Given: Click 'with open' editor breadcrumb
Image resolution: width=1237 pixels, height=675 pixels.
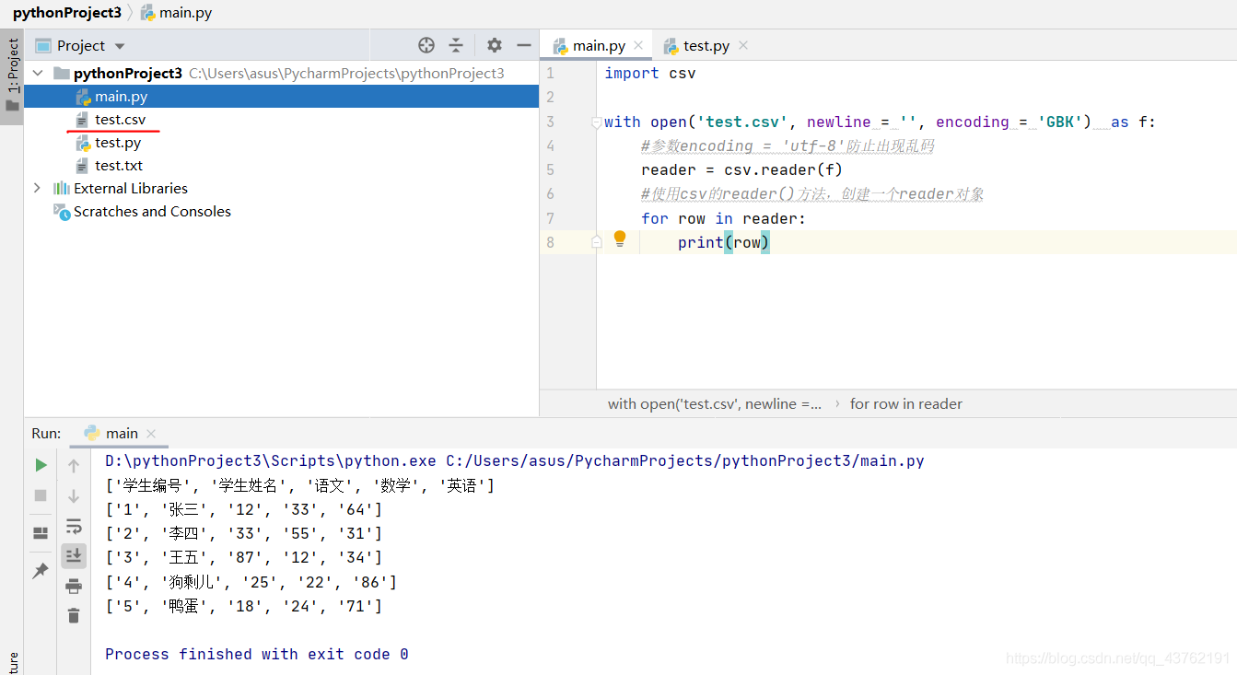Looking at the screenshot, I should [x=715, y=403].
